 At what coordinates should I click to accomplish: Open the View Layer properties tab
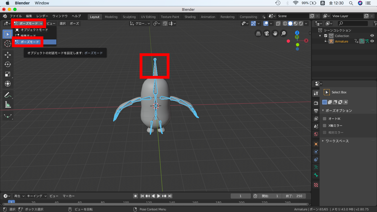coord(316,119)
